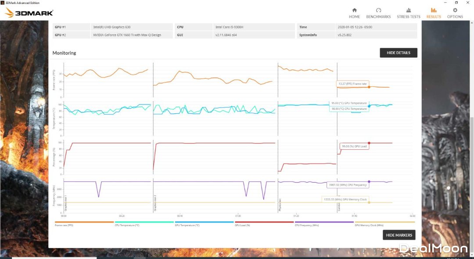Click the Stress Tests bar-chart icon
The height and width of the screenshot is (259, 474).
coord(408,11)
